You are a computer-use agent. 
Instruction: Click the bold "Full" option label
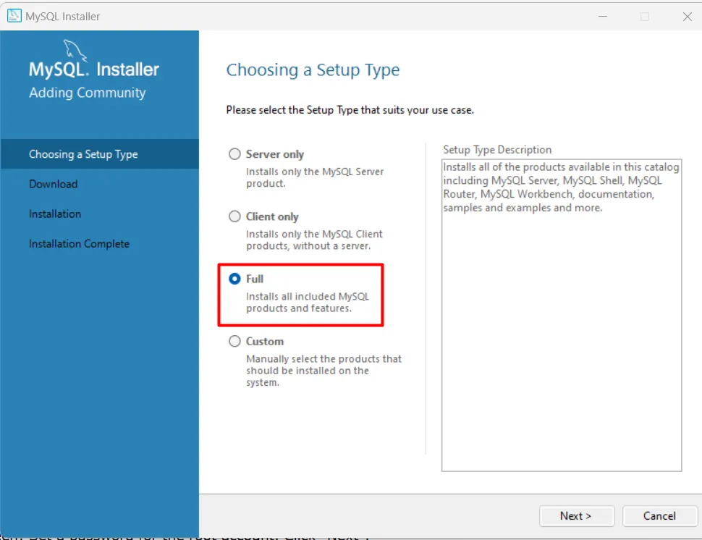pyautogui.click(x=255, y=279)
